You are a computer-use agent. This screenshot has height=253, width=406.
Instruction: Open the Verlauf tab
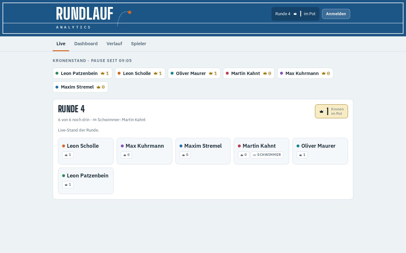point(114,44)
